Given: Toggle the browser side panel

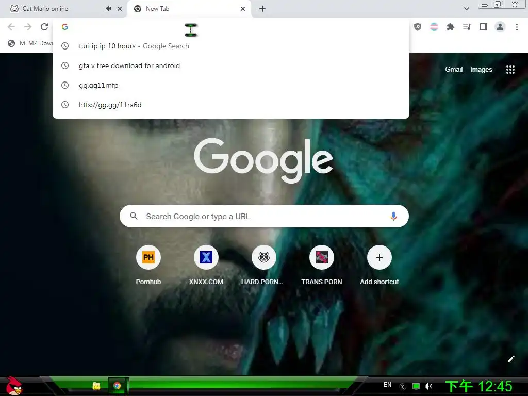Looking at the screenshot, I should [484, 27].
